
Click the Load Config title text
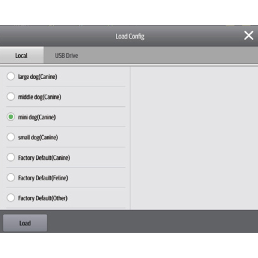129,37
